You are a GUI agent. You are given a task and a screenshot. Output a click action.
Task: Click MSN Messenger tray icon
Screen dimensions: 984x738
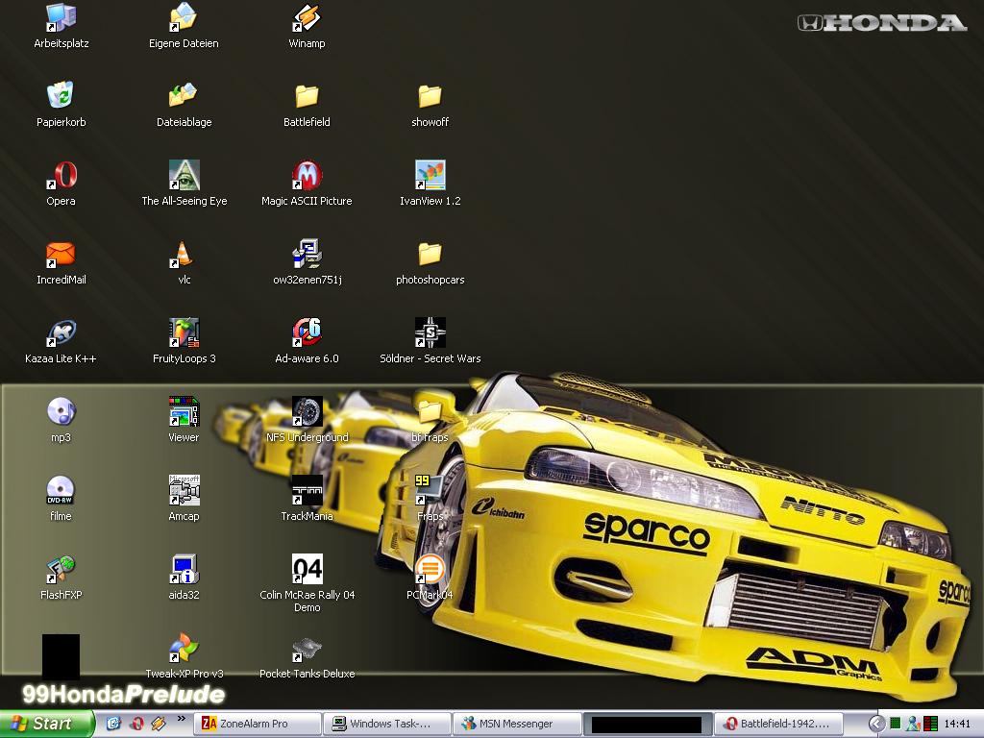[x=913, y=725]
